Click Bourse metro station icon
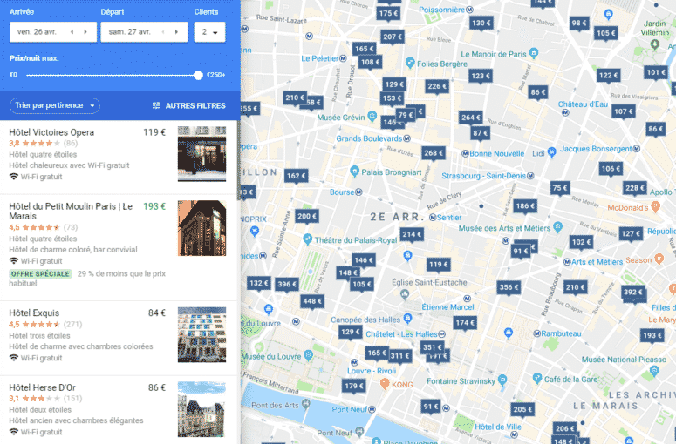Image resolution: width=676 pixels, height=444 pixels. [358, 192]
